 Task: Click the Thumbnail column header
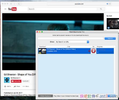pyautogui.click(x=42, y=47)
